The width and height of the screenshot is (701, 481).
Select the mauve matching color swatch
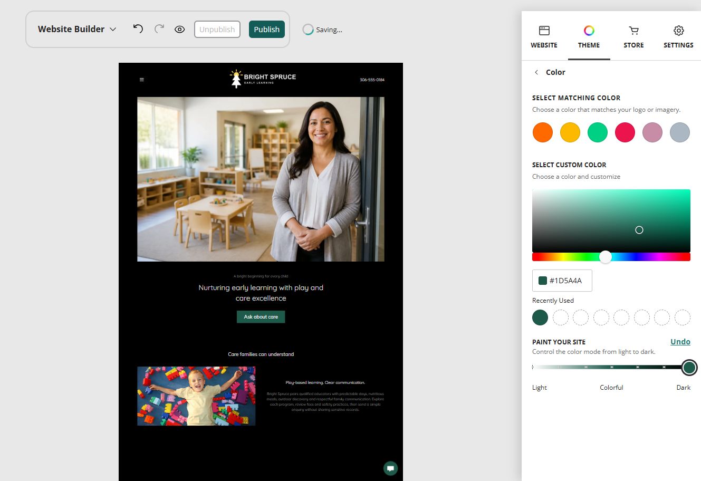[x=652, y=132]
